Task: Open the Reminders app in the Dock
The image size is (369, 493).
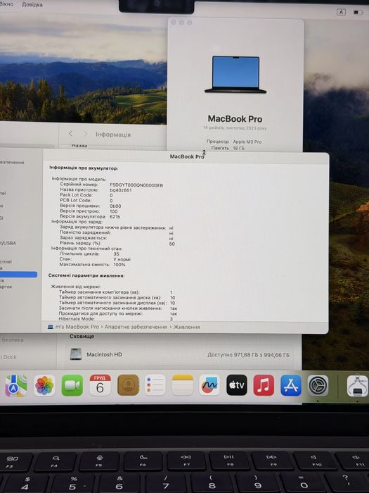Action: (155, 385)
